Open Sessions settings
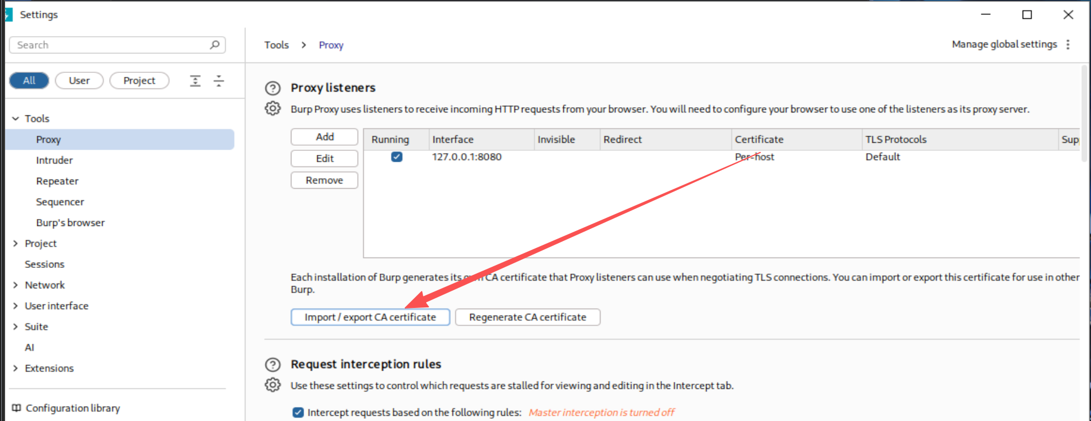1091x421 pixels. pyautogui.click(x=45, y=264)
